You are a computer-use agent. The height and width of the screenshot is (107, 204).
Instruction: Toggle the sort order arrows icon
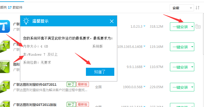tap(198, 8)
